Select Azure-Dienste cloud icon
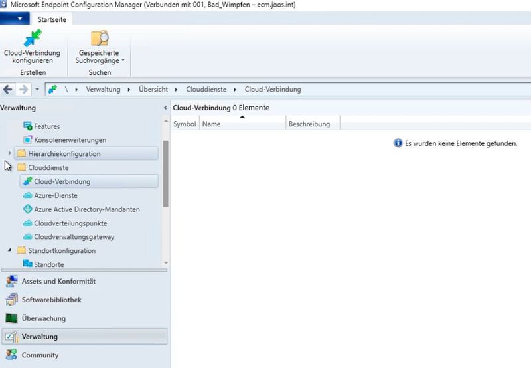531x368 pixels. coord(27,195)
